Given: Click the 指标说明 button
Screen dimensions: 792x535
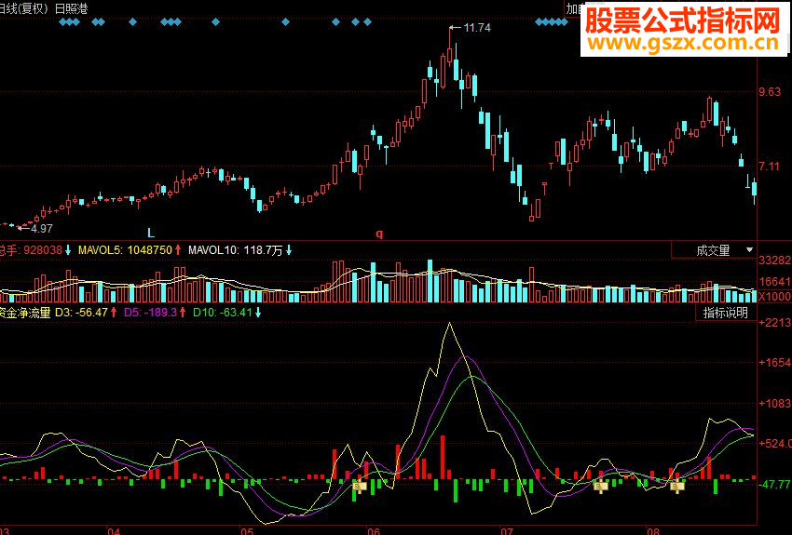Looking at the screenshot, I should (x=725, y=313).
